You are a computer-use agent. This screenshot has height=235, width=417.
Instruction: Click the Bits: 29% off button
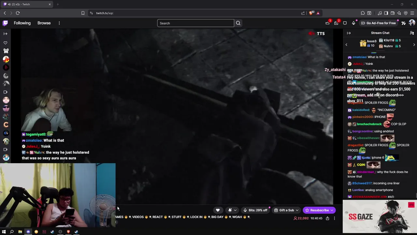click(255, 210)
